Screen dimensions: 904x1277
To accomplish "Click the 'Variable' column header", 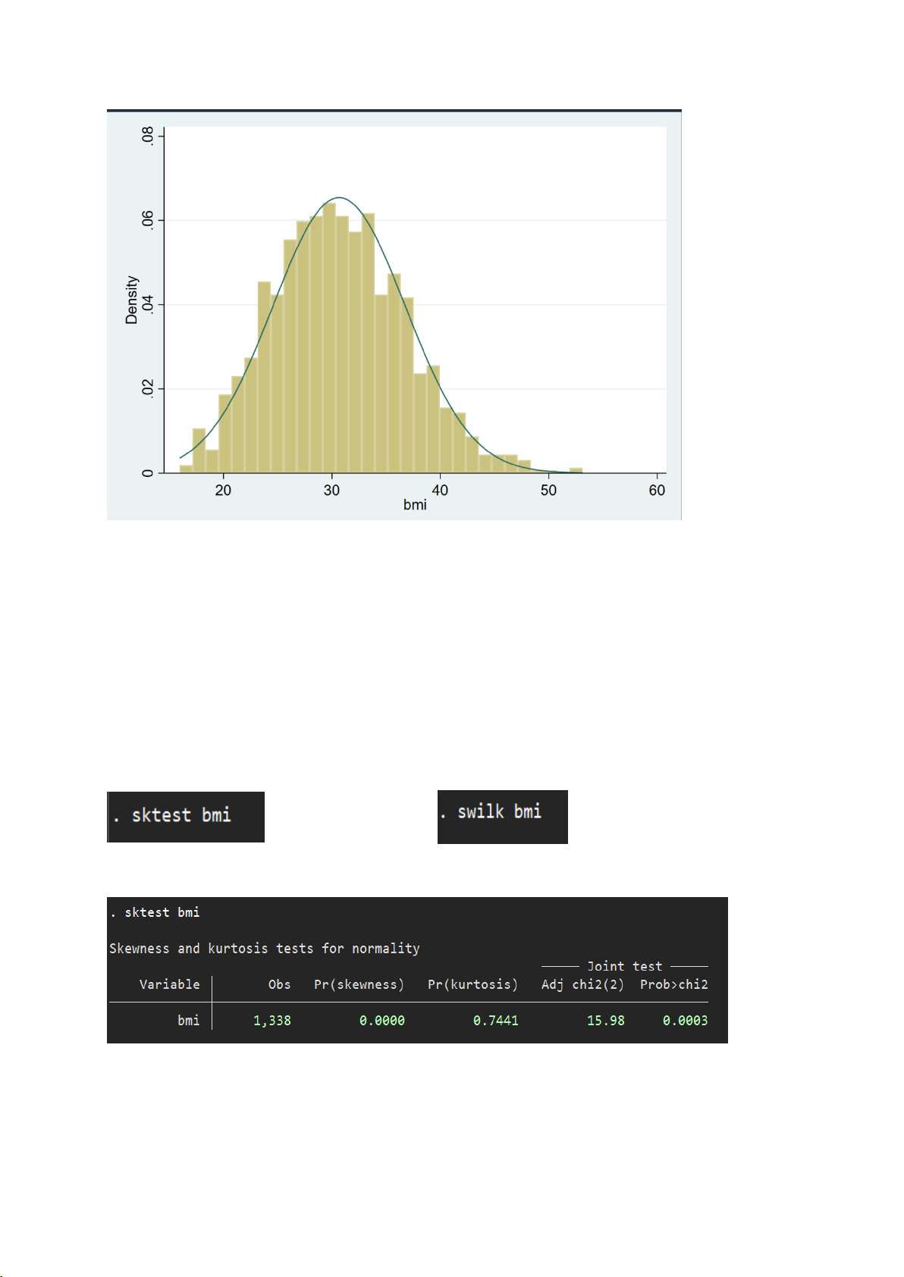I will tap(170, 984).
